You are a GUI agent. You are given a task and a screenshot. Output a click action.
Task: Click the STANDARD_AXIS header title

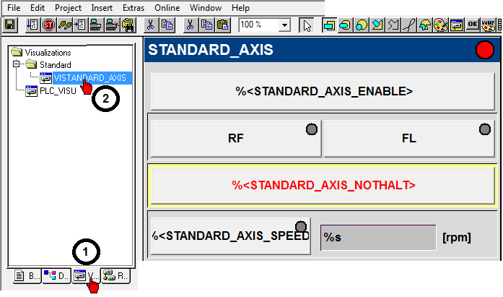[211, 50]
